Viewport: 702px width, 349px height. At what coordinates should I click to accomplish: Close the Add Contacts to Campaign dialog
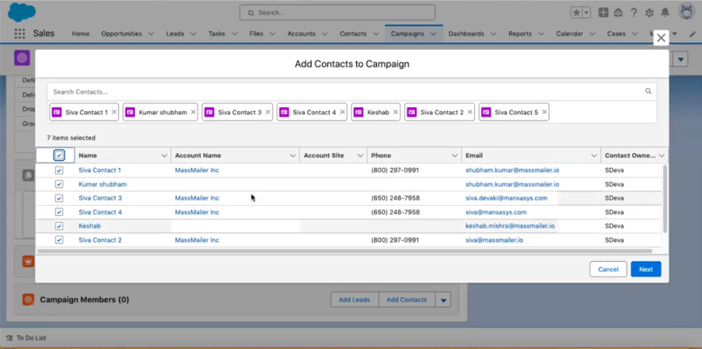661,38
